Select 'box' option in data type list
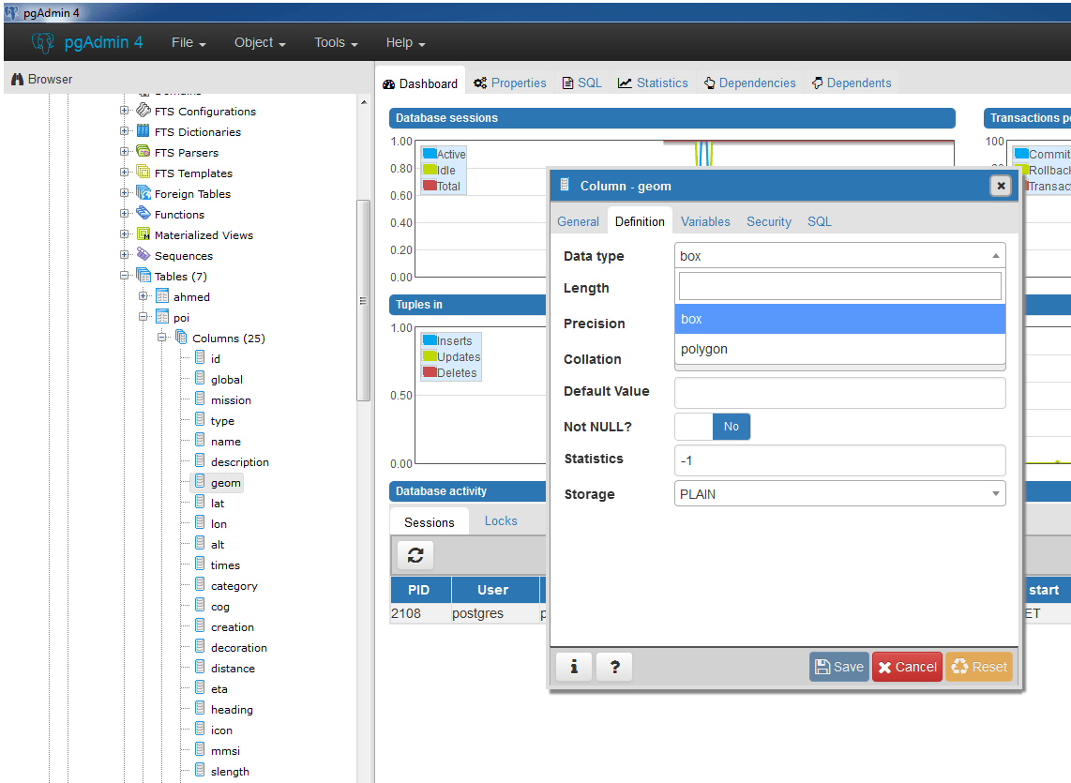 click(x=839, y=319)
